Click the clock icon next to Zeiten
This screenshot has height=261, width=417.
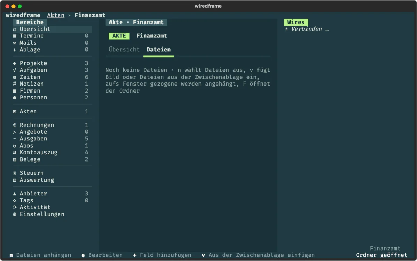[x=15, y=77]
